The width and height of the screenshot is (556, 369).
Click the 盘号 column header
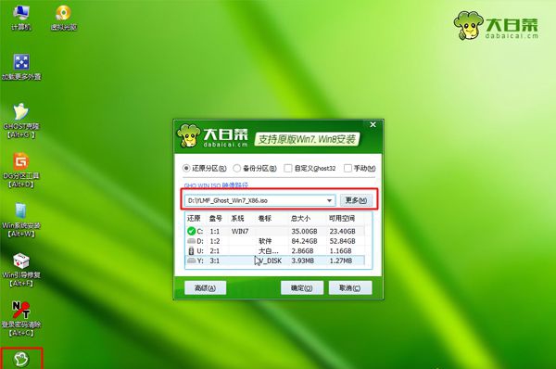(216, 218)
